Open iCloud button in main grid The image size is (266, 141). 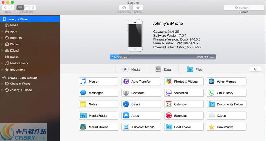pos(227,116)
